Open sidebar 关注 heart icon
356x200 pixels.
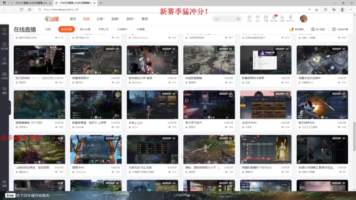(x=4, y=31)
